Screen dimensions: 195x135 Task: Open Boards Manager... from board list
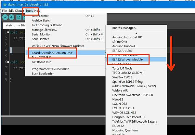136,28
